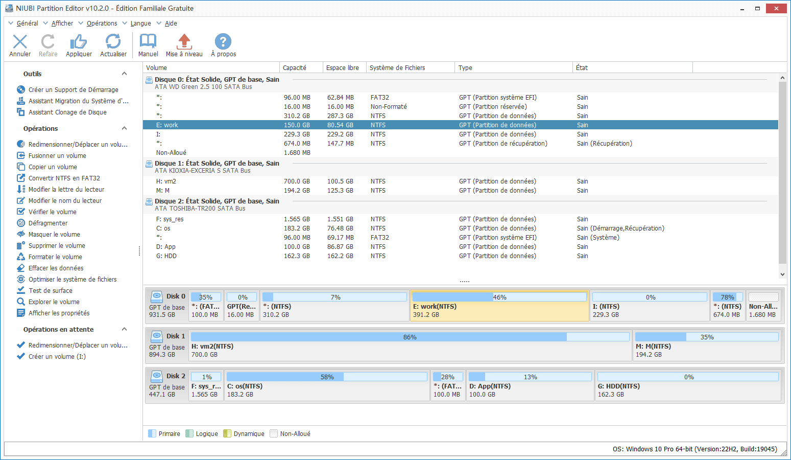Collapse the Opérations en attente section

click(x=124, y=329)
